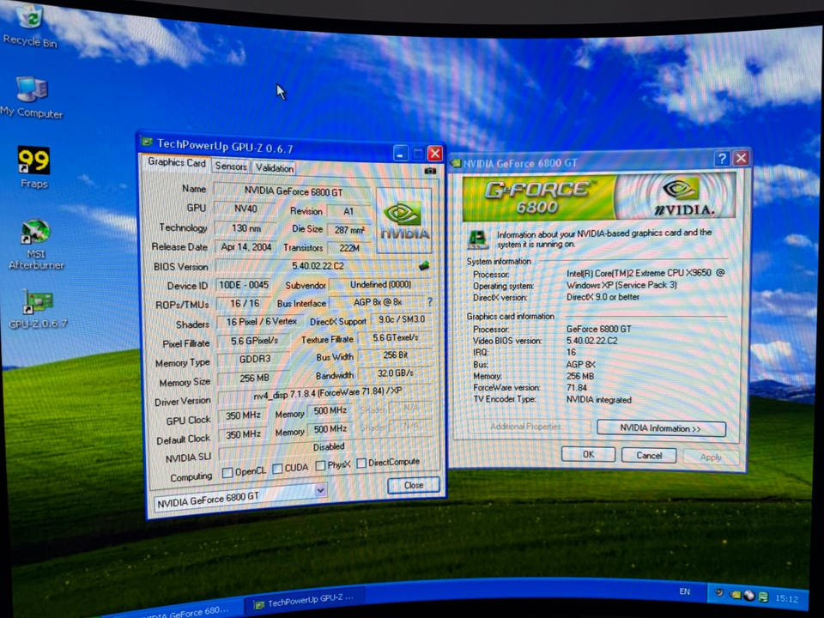Toggle the PhysX checkbox
824x618 pixels.
click(320, 465)
